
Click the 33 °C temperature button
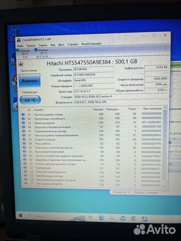30,100
